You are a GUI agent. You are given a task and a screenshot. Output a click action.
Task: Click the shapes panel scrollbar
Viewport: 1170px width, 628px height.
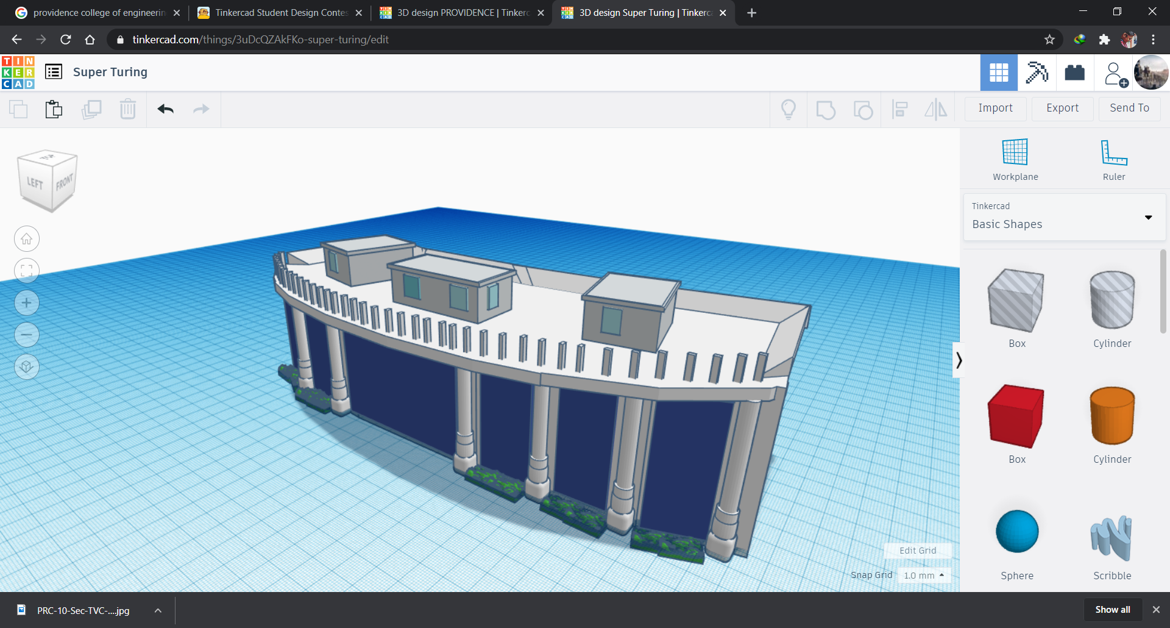1163,291
